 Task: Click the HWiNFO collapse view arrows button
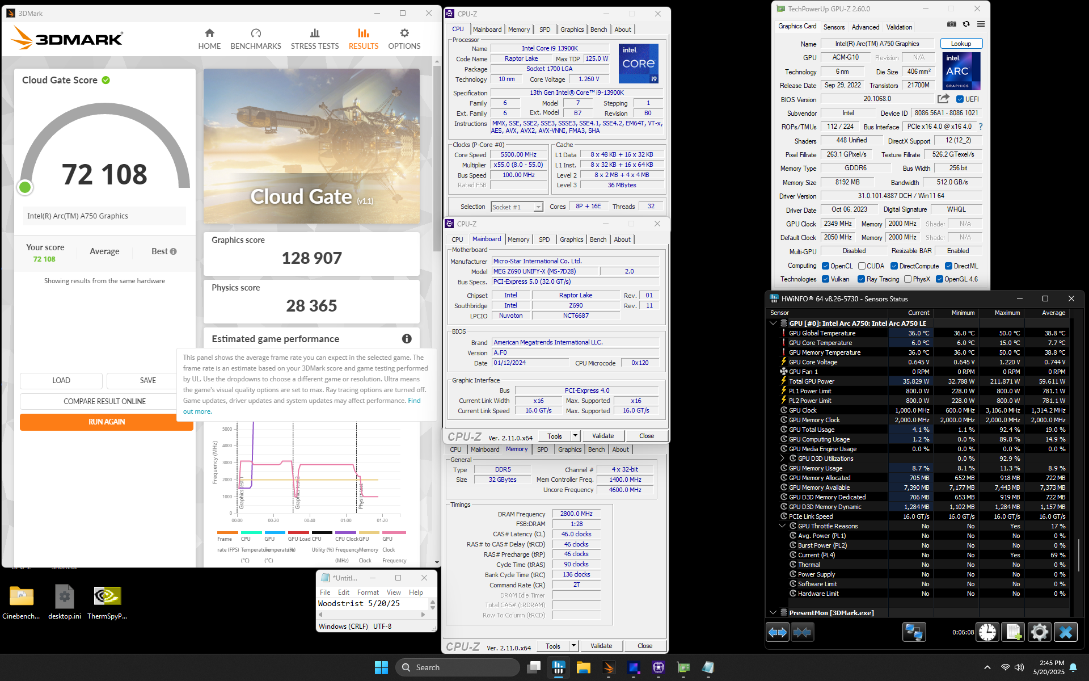803,632
